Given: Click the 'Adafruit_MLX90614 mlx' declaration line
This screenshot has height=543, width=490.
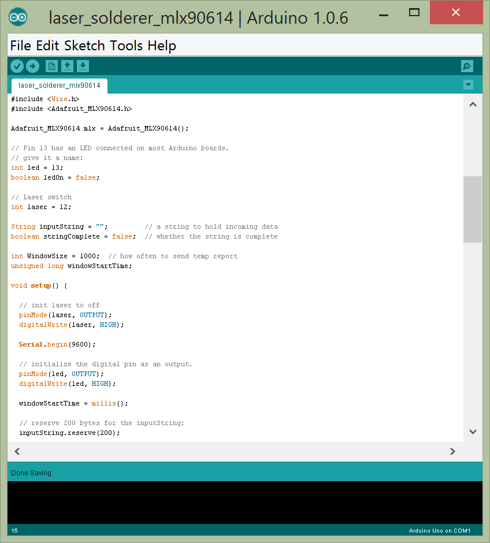Looking at the screenshot, I should click(x=100, y=128).
